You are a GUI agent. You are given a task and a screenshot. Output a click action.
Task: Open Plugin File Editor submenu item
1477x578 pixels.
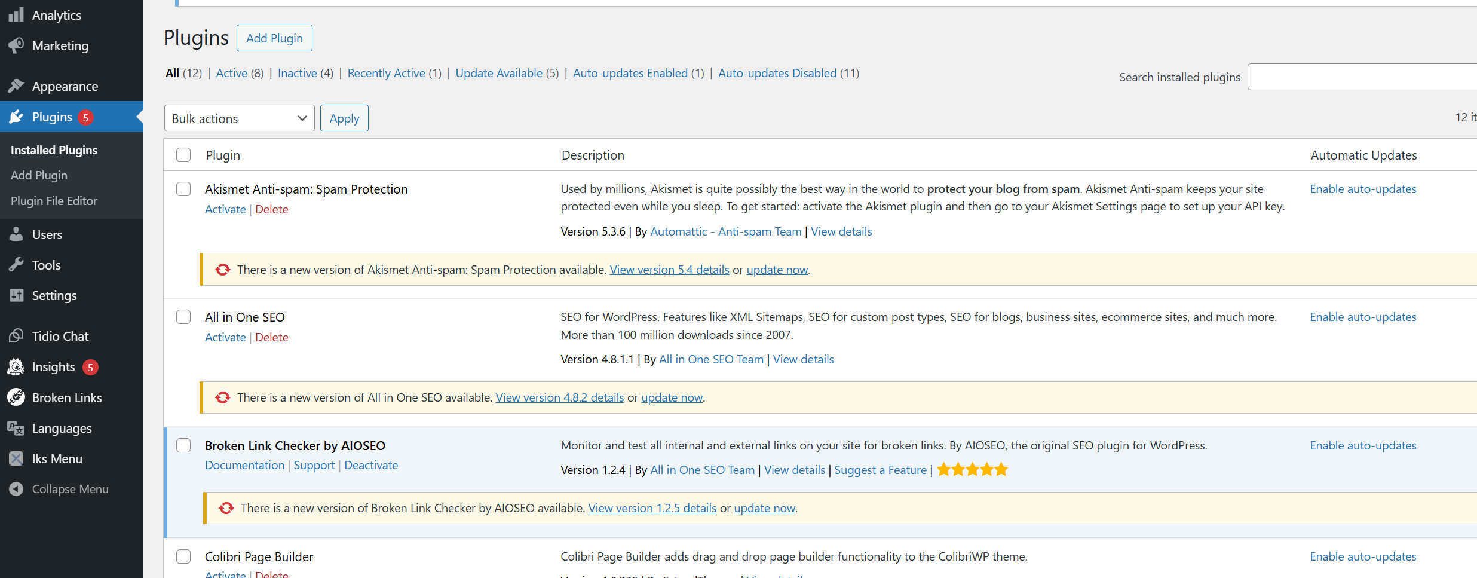pyautogui.click(x=54, y=201)
